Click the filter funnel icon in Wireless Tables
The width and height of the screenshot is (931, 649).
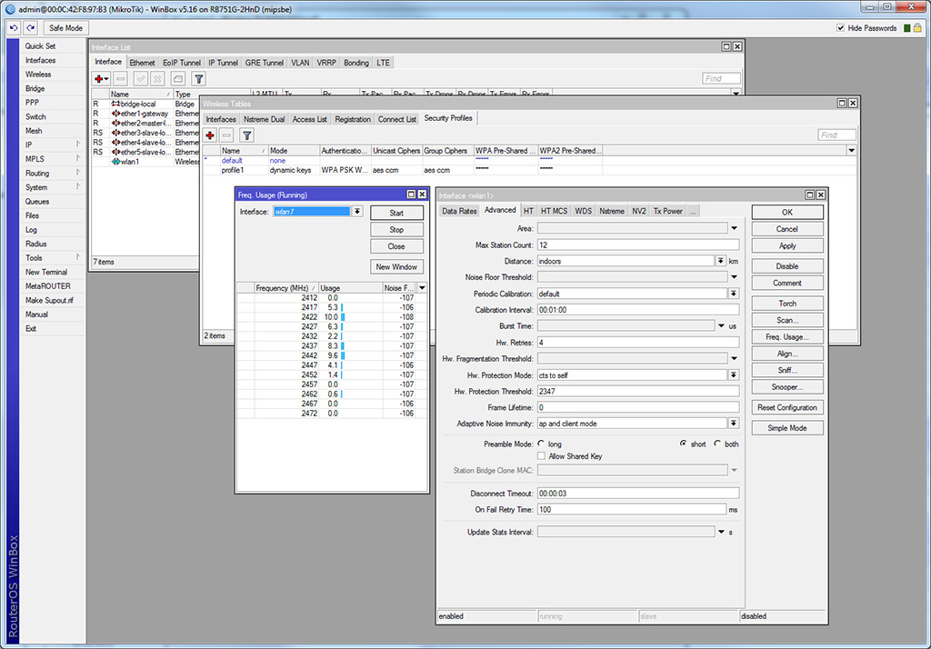click(x=246, y=135)
